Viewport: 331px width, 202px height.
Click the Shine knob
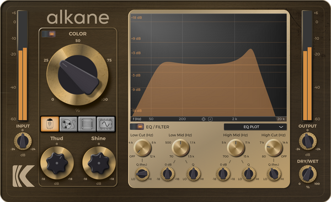tap(99, 163)
